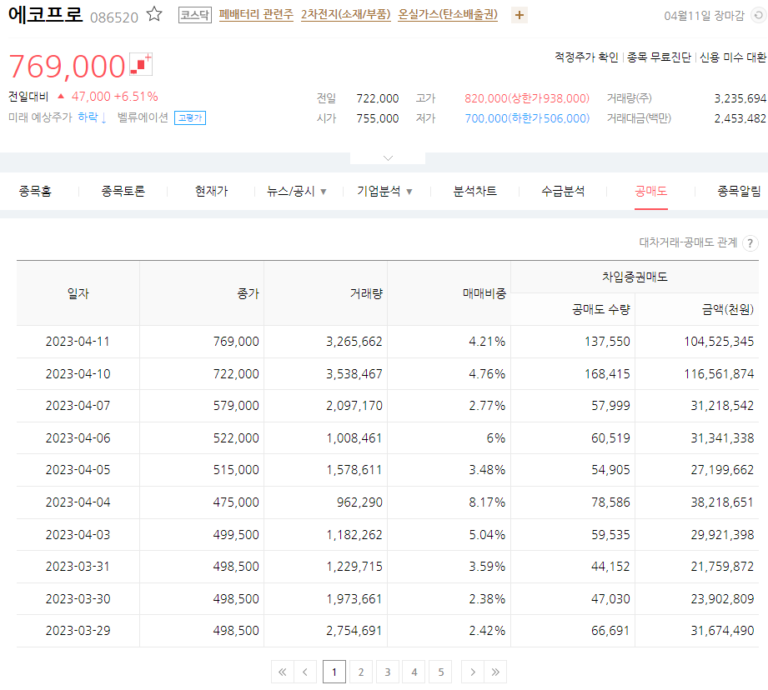The width and height of the screenshot is (768, 690).
Task: Jump to last page with double-right arrow
Action: pyautogui.click(x=495, y=672)
